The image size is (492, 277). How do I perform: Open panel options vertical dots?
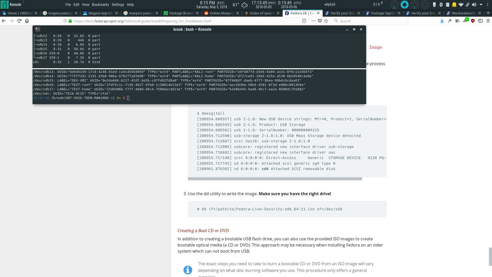coord(488,4)
